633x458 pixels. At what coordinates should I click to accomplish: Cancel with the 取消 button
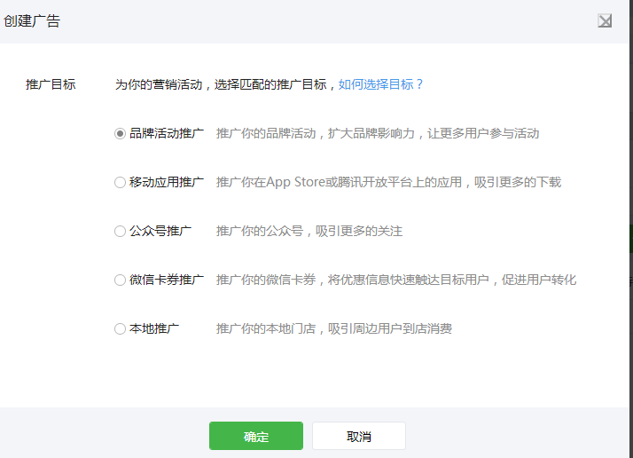359,436
